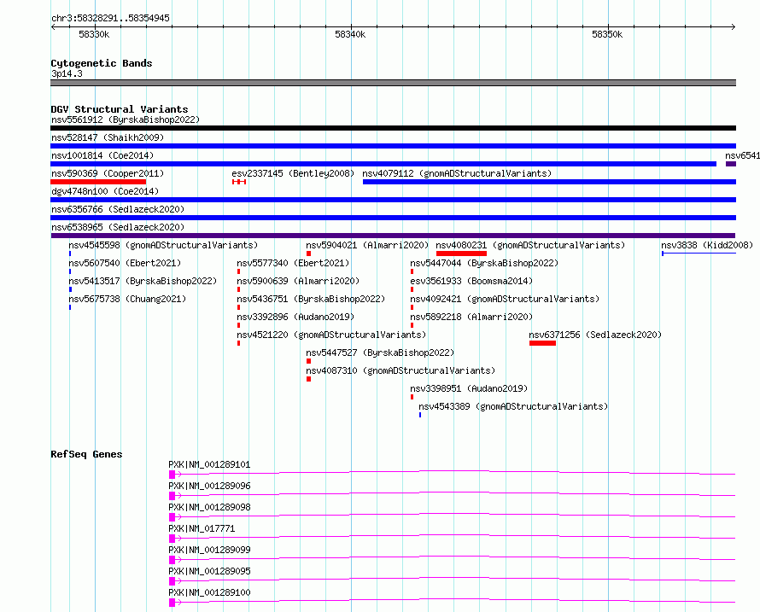
Task: Open variant nsv3392896 (Audano2019) label
Action: [295, 317]
